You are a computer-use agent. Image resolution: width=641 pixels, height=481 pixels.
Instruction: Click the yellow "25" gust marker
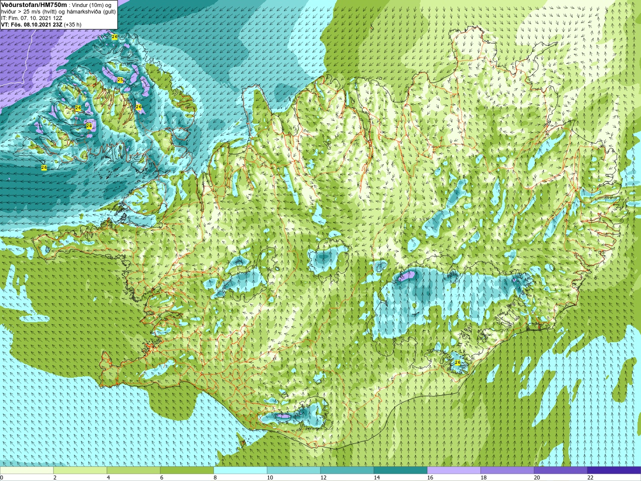tap(120, 80)
